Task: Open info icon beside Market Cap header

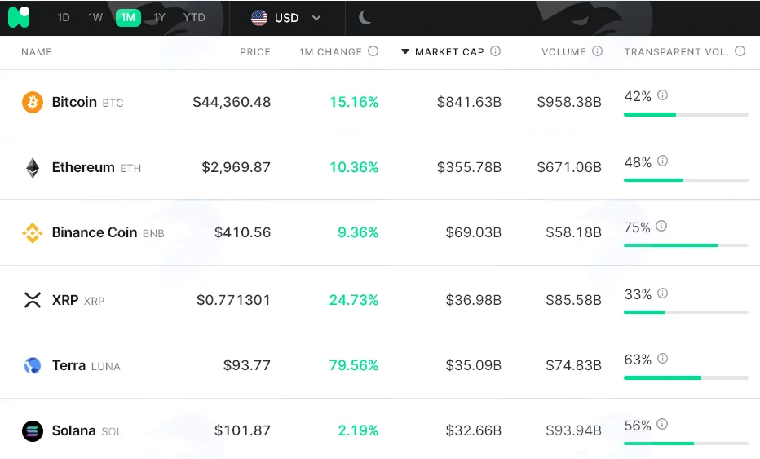Action: pos(495,51)
